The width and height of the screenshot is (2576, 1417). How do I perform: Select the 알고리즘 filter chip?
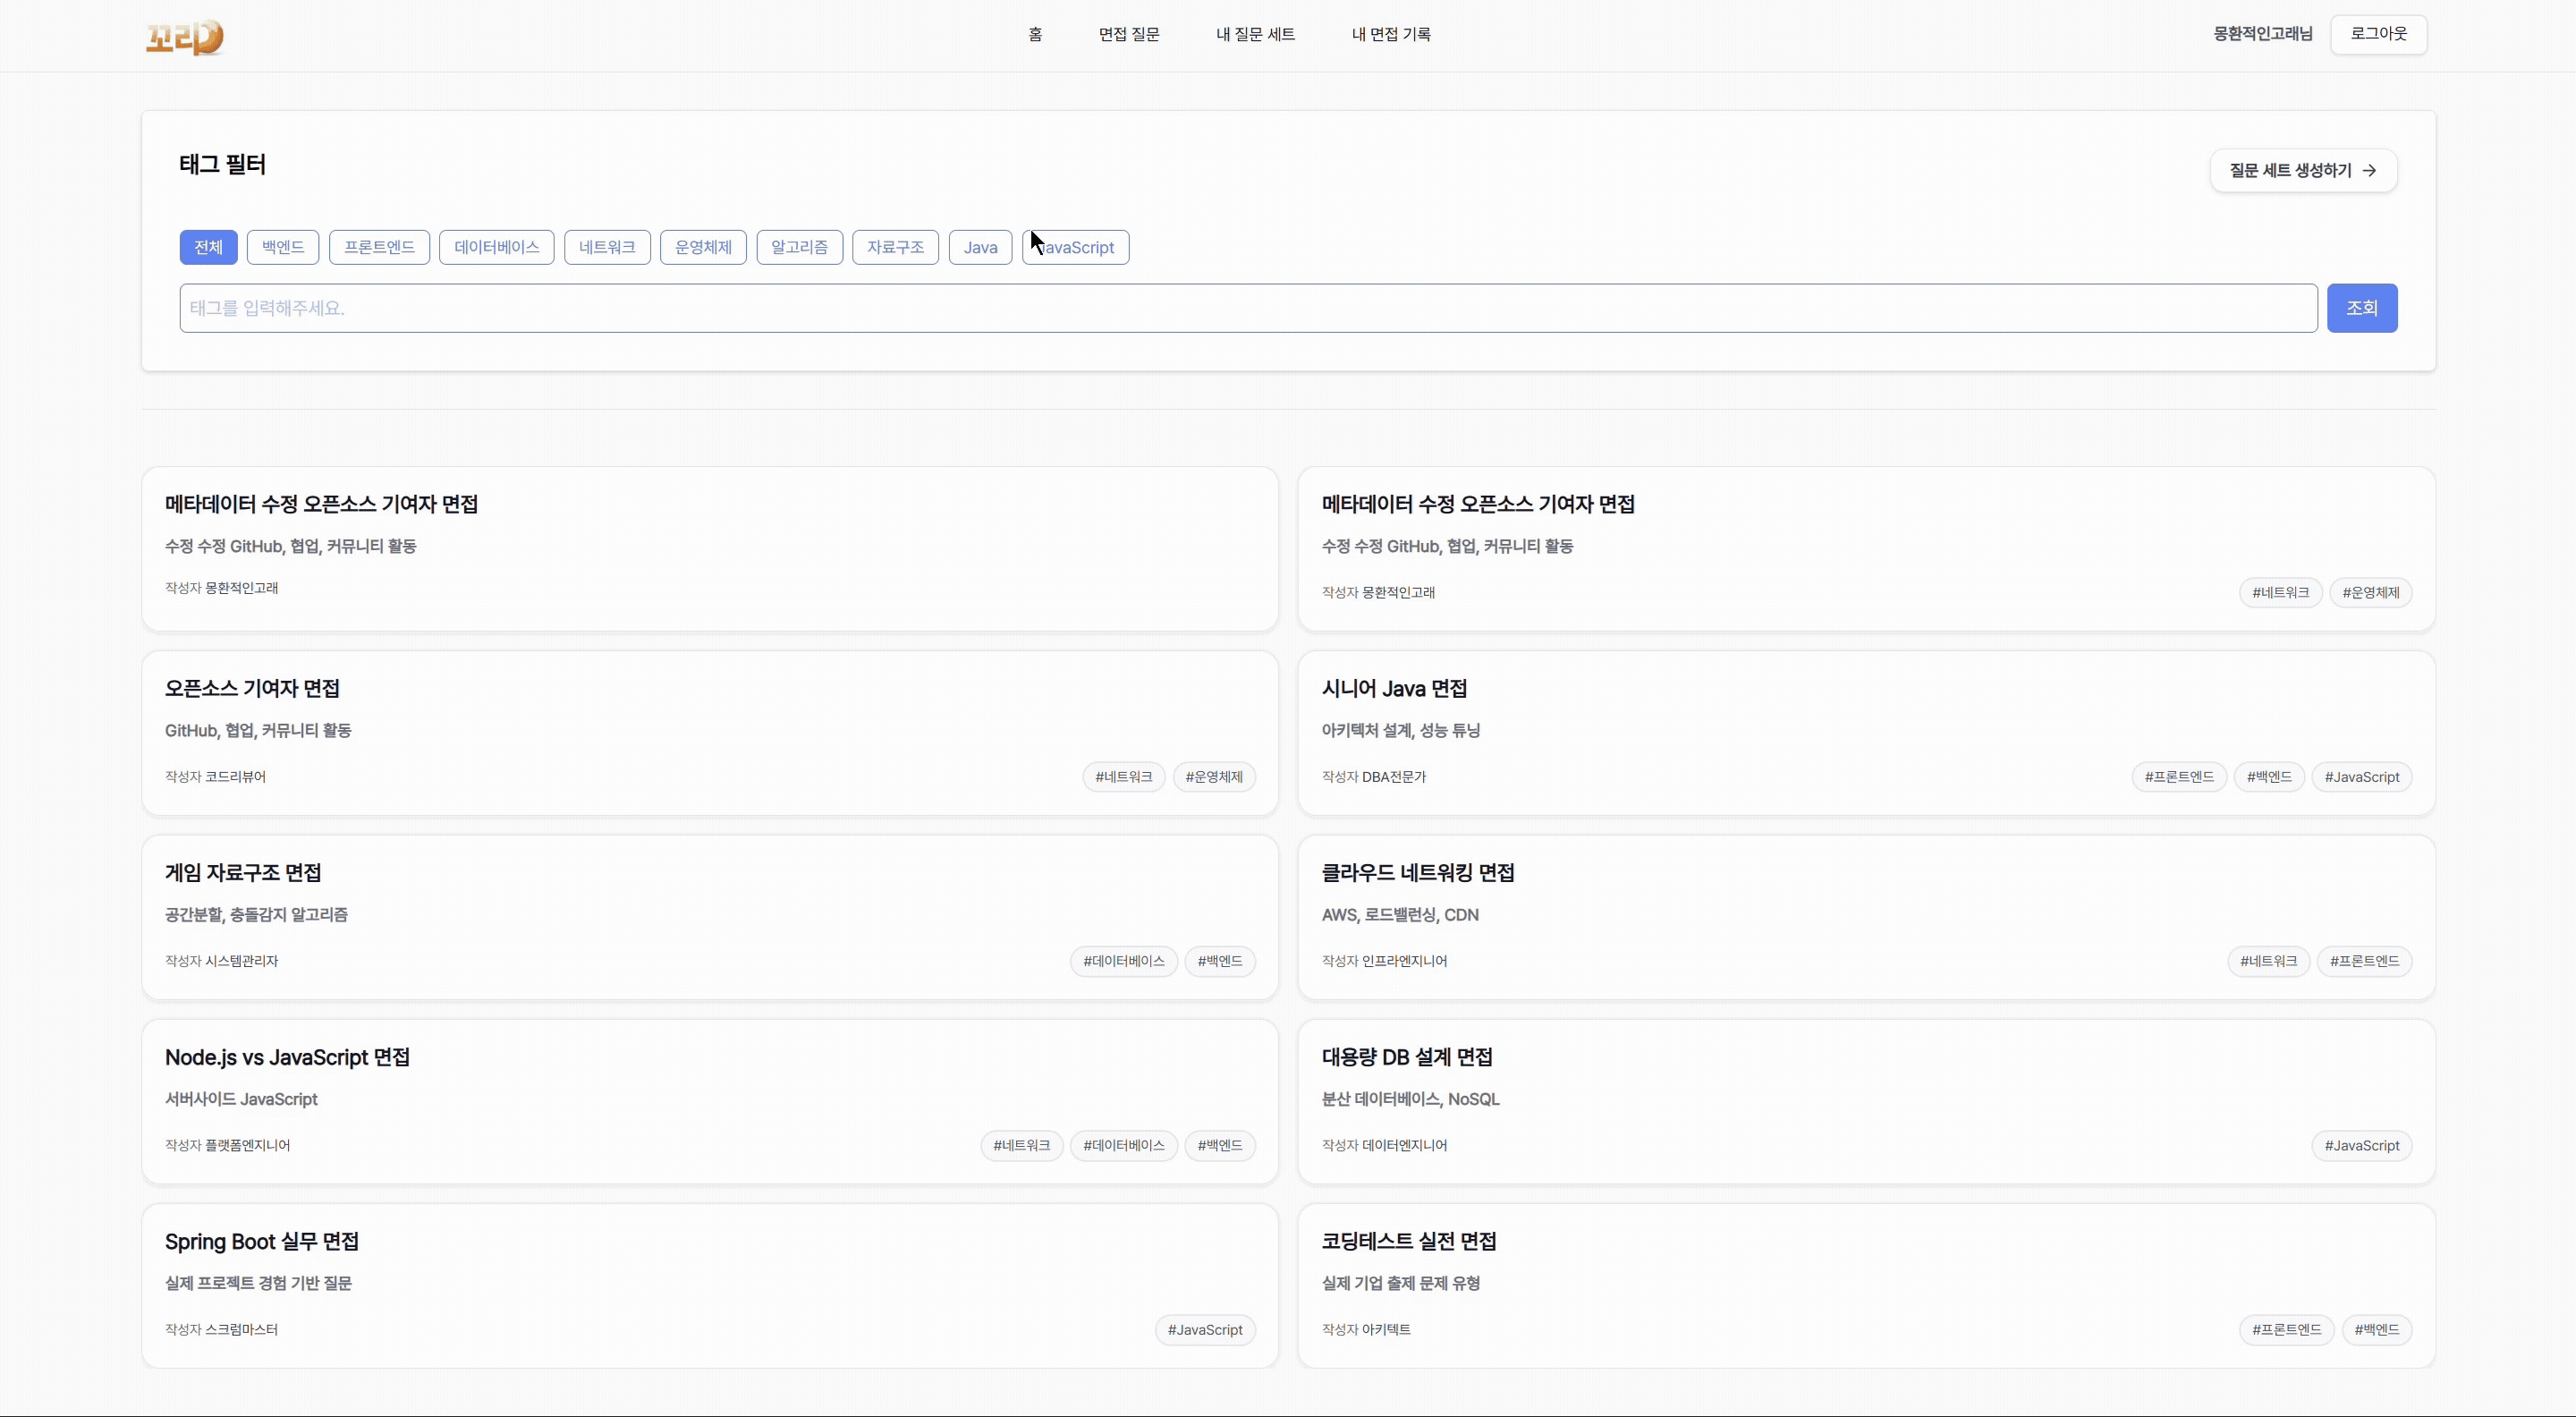pos(799,247)
